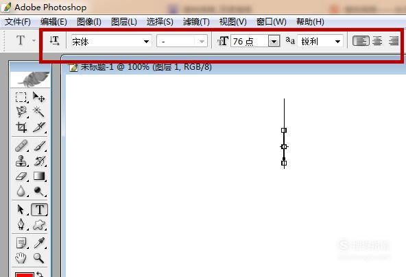This screenshot has width=406, height=277.
Task: Select the Notes tool
Action: (21, 243)
